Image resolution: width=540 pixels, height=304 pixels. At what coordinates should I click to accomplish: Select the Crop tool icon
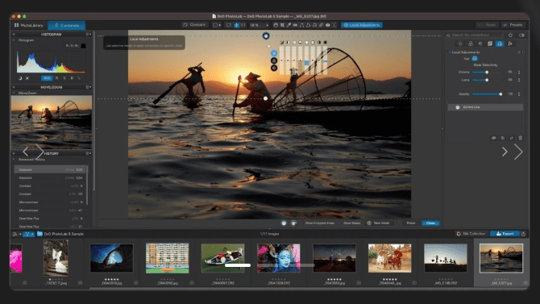tap(282, 25)
